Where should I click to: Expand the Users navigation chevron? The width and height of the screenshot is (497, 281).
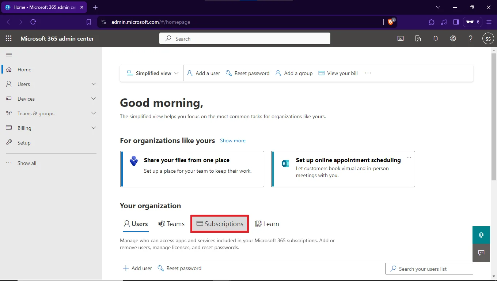(94, 84)
